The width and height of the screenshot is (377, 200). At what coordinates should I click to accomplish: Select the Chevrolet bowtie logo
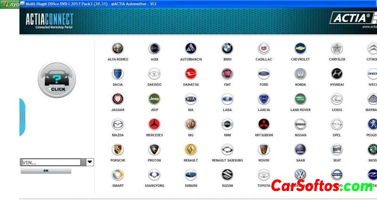click(x=300, y=48)
